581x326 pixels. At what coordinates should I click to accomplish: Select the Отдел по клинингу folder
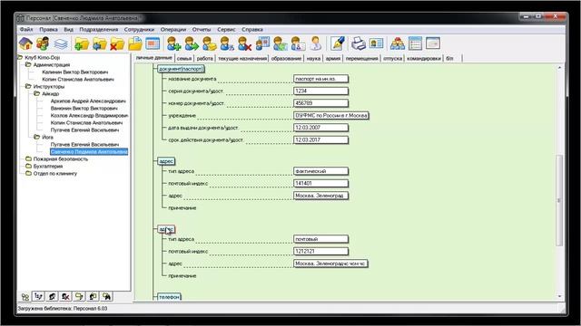point(55,173)
